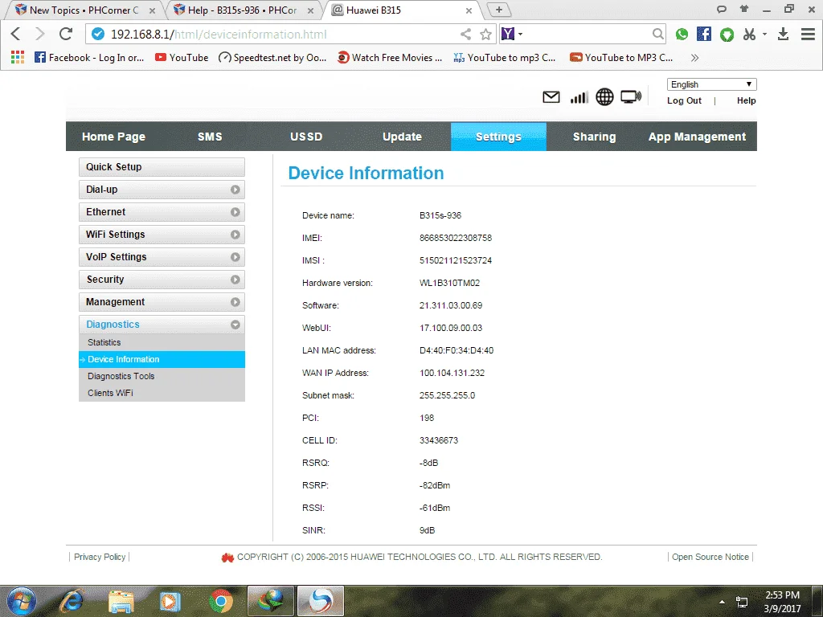Expand the WiFi Settings section
The width and height of the screenshot is (823, 617).
tap(162, 235)
